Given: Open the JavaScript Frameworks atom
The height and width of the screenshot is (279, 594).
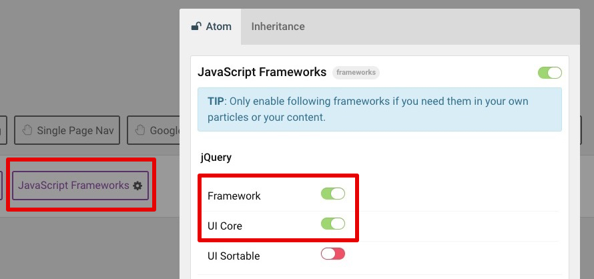Looking at the screenshot, I should [80, 186].
